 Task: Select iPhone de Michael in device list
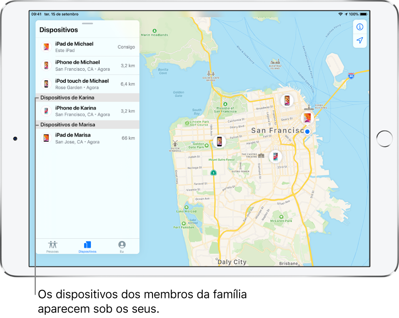[x=87, y=65]
